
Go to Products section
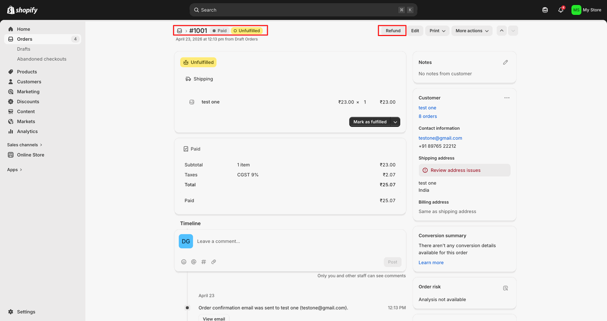(x=43, y=72)
